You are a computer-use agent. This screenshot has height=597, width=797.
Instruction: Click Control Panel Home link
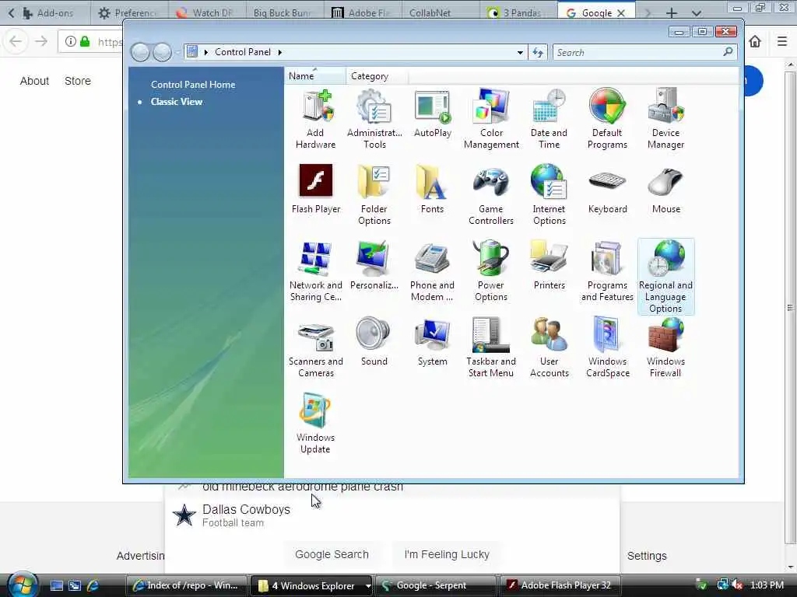click(x=193, y=85)
